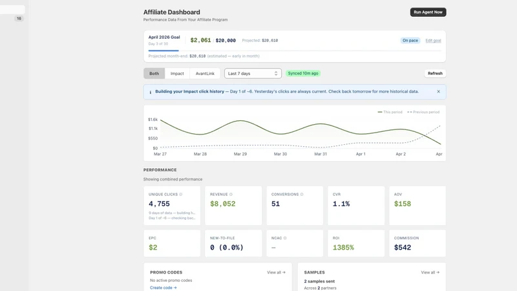This screenshot has height=291, width=517.
Task: Select the Both network tab
Action: point(154,74)
